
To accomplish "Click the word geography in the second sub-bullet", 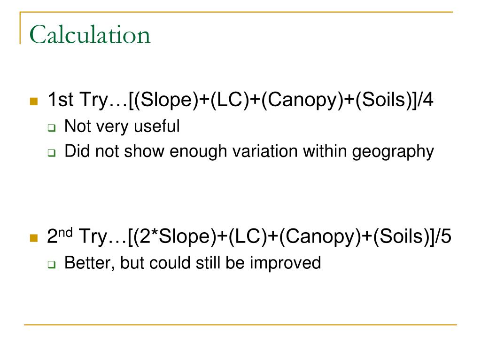I will tap(393, 152).
